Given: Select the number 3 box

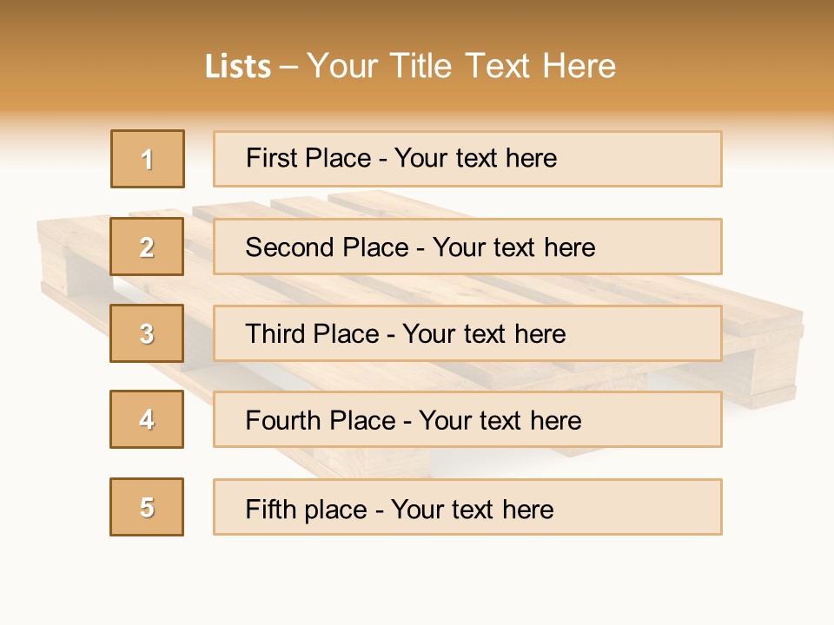Looking at the screenshot, I should pos(147,333).
